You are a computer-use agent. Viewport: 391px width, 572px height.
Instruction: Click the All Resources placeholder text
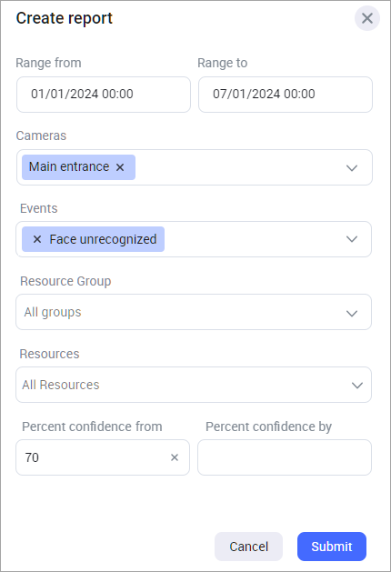[x=61, y=385]
